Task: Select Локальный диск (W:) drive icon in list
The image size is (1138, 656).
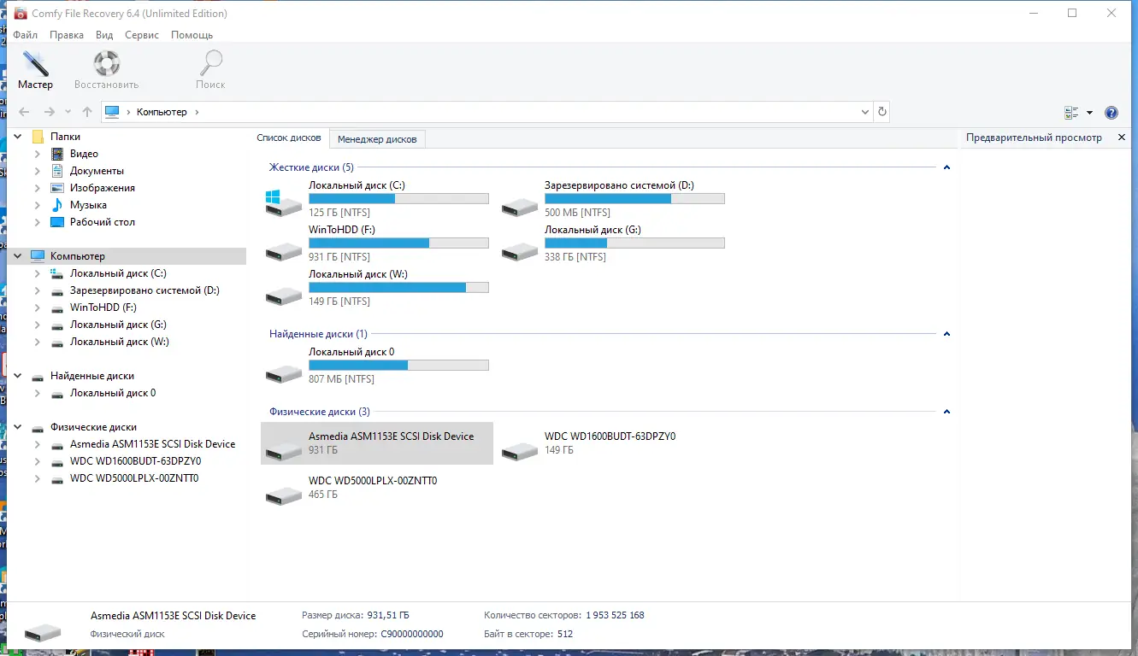Action: click(284, 295)
